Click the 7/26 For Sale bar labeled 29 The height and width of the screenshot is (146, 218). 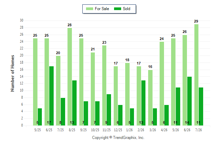pos(196,75)
